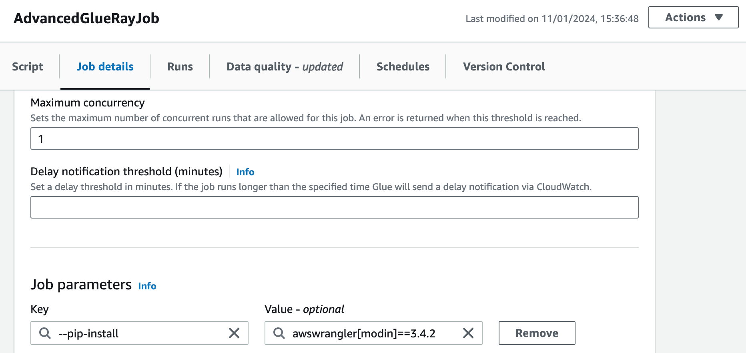Open Info link for Delay notification threshold

click(245, 172)
